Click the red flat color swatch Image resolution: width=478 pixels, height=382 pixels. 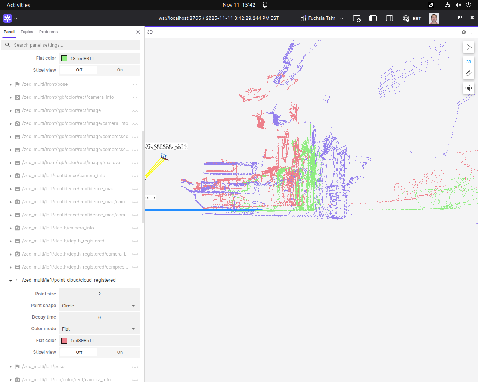click(64, 341)
